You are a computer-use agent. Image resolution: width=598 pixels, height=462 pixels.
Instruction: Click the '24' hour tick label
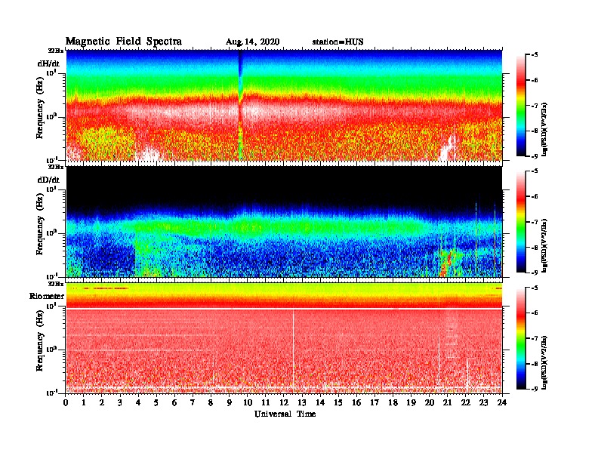pyautogui.click(x=502, y=403)
